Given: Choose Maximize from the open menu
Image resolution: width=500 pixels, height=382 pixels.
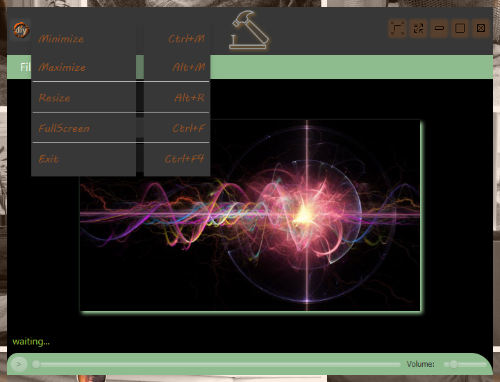Looking at the screenshot, I should point(121,67).
